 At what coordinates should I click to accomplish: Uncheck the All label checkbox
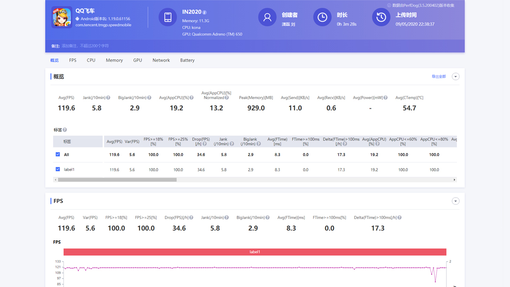click(x=58, y=155)
